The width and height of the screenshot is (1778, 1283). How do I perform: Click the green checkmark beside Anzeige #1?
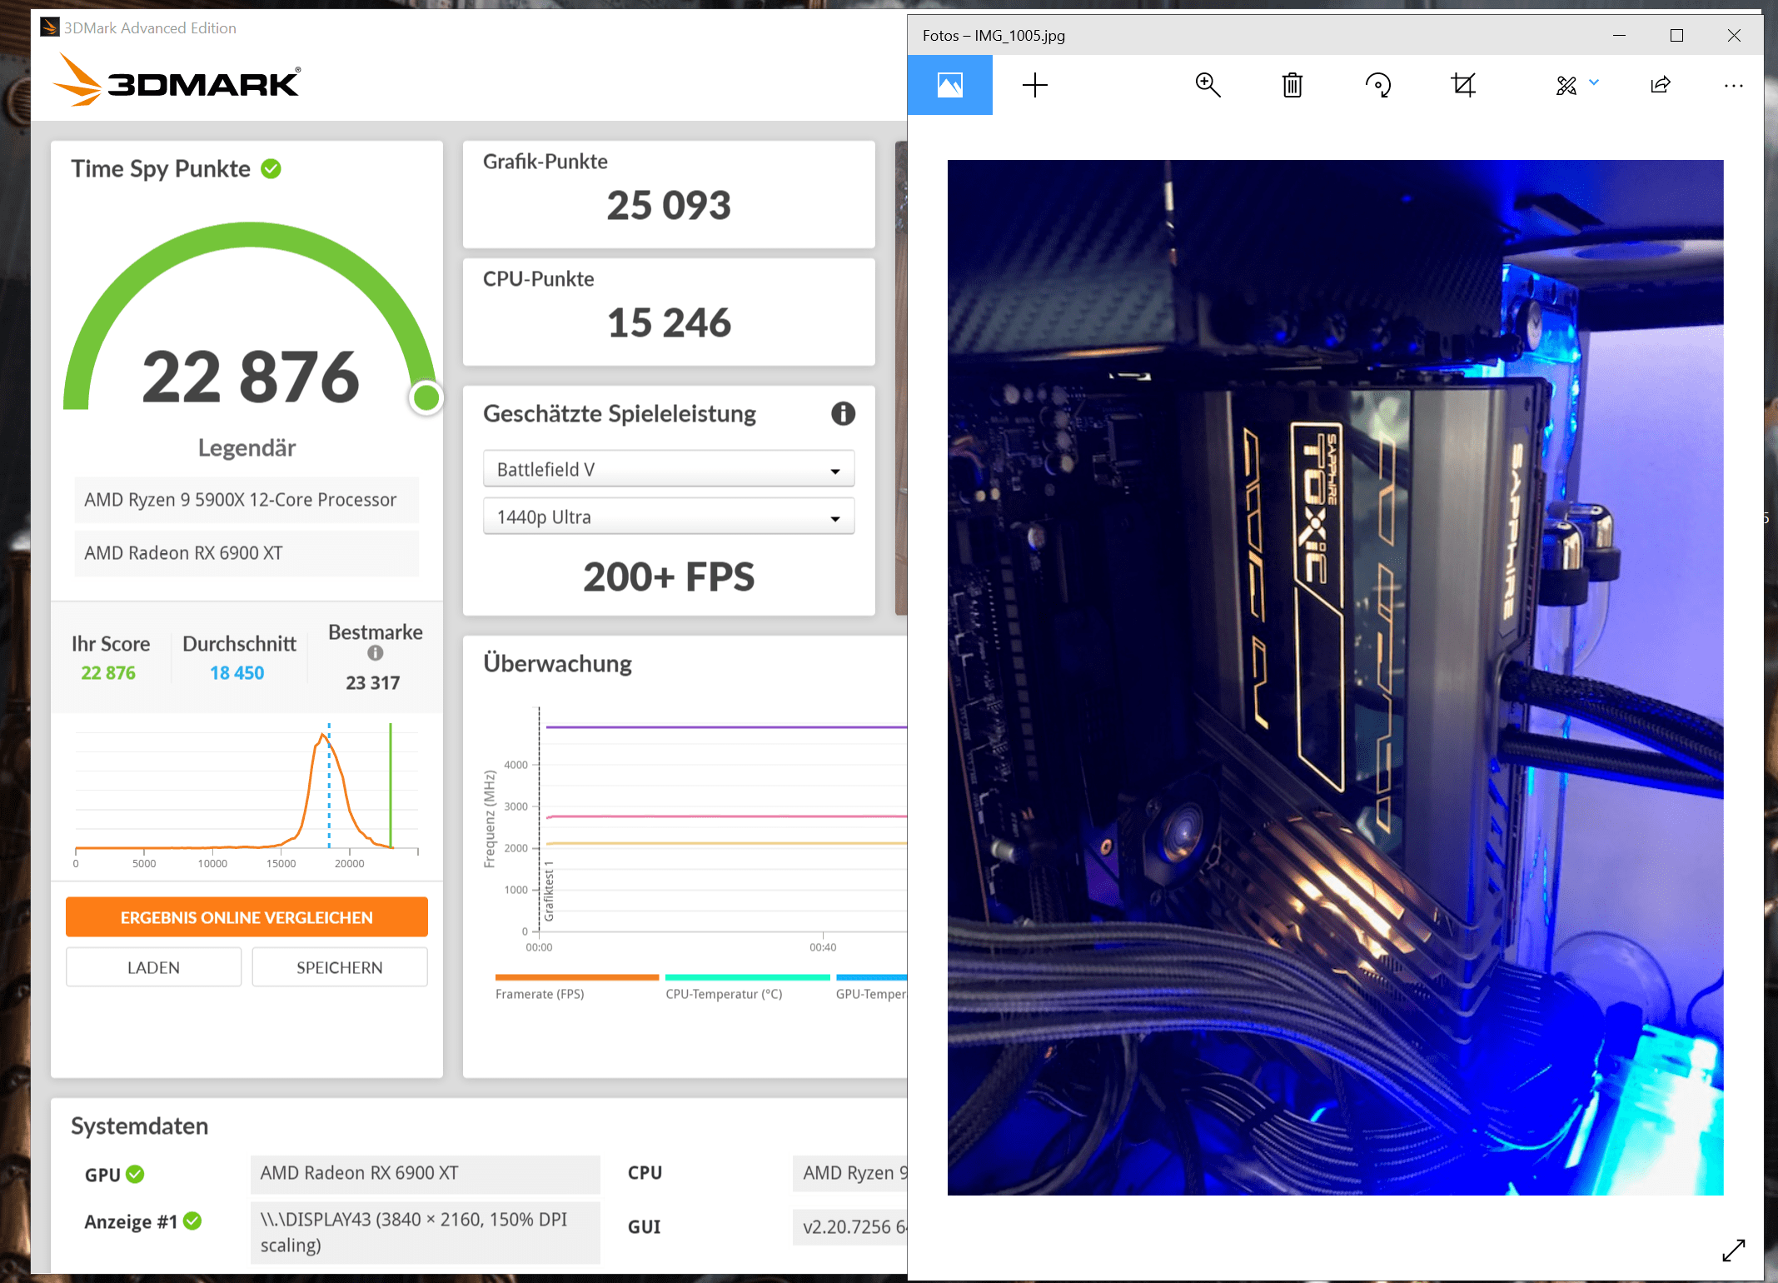[x=192, y=1221]
